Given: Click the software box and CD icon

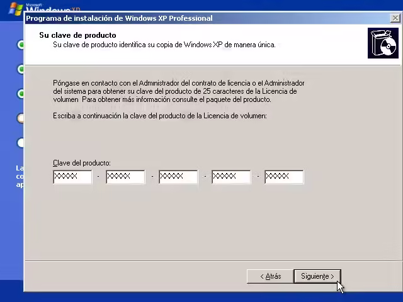Looking at the screenshot, I should tap(383, 43).
